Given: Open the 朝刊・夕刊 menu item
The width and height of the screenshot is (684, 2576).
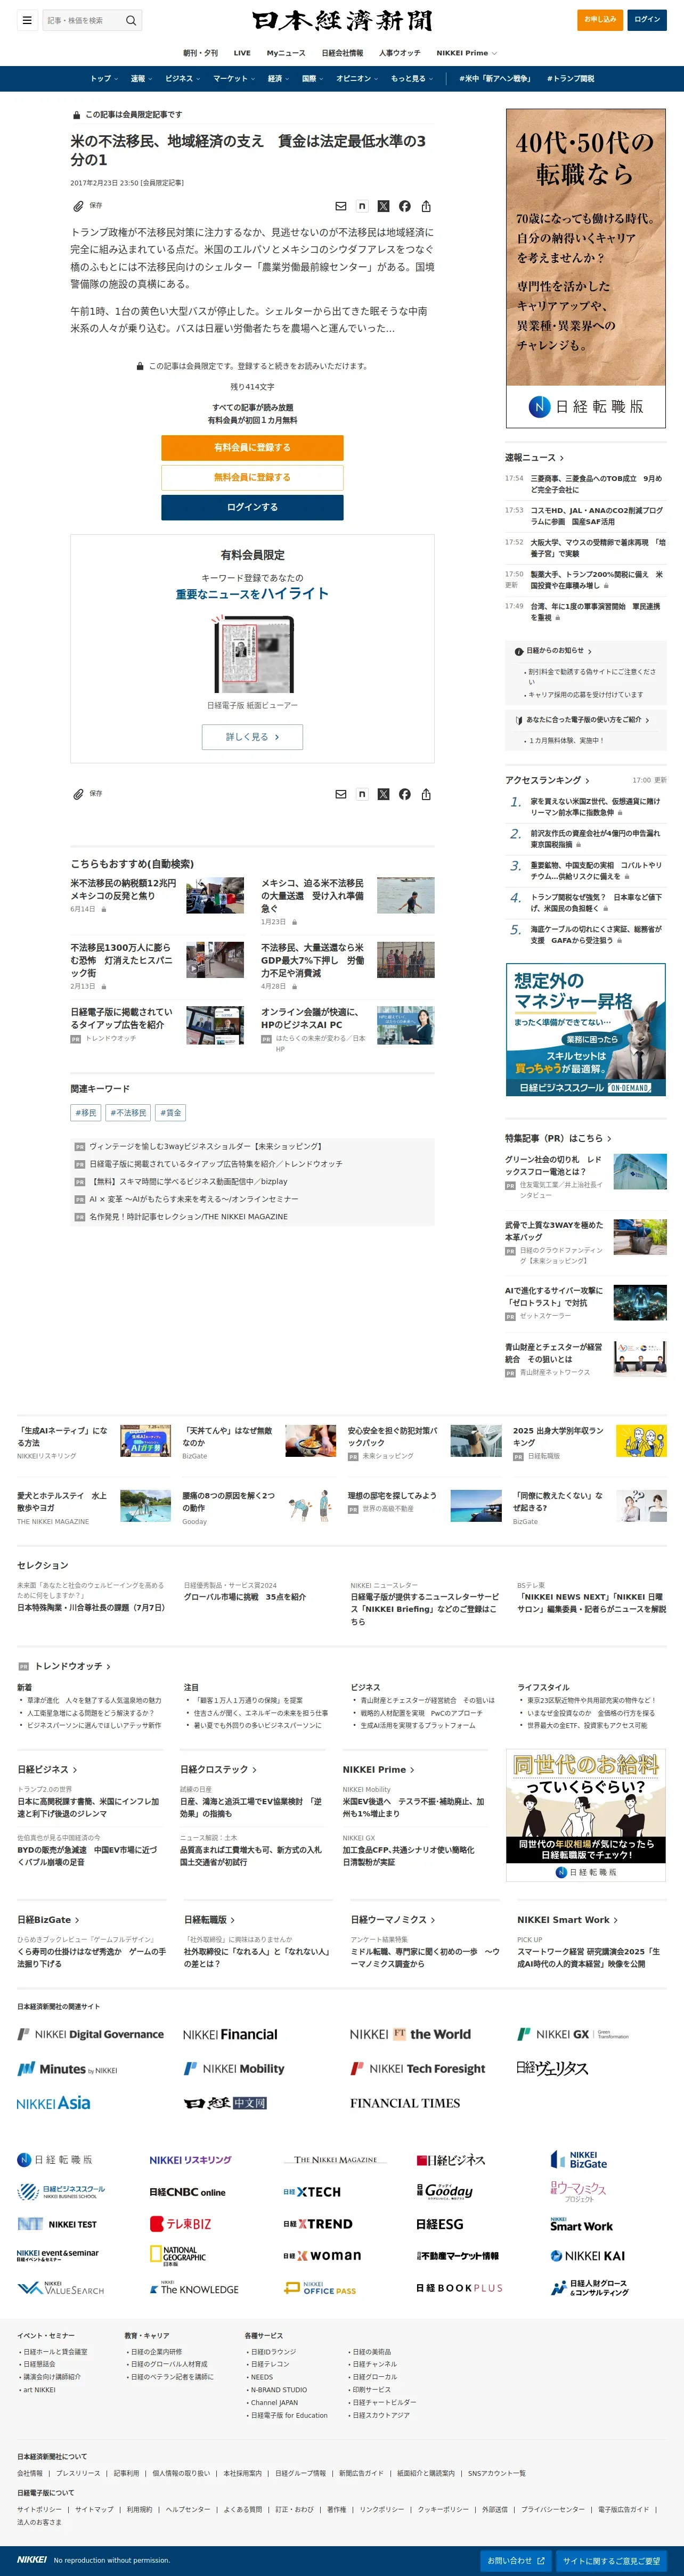Looking at the screenshot, I should pos(200,53).
